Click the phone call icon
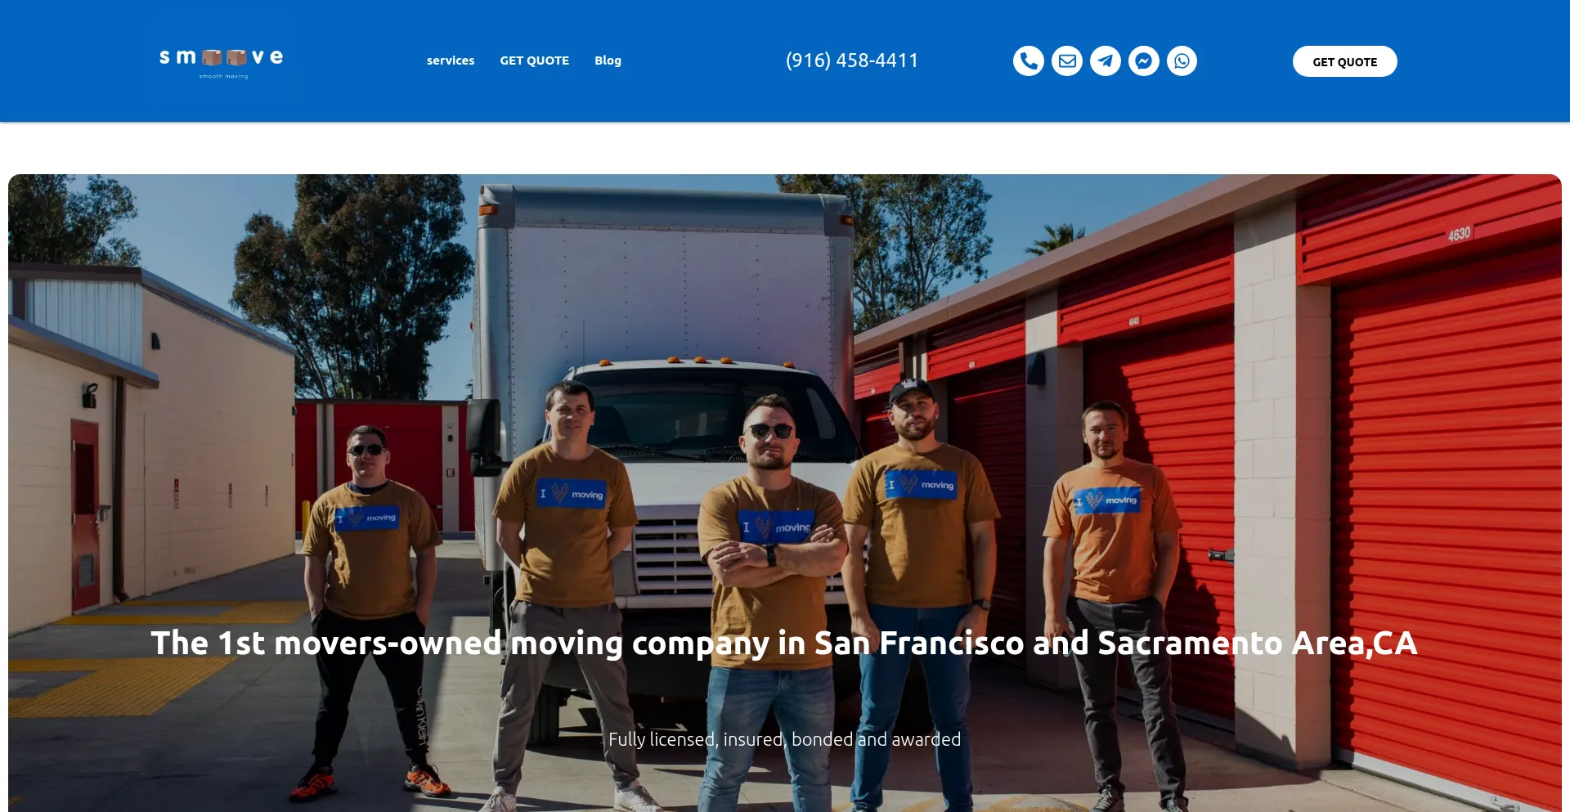 coord(1028,61)
